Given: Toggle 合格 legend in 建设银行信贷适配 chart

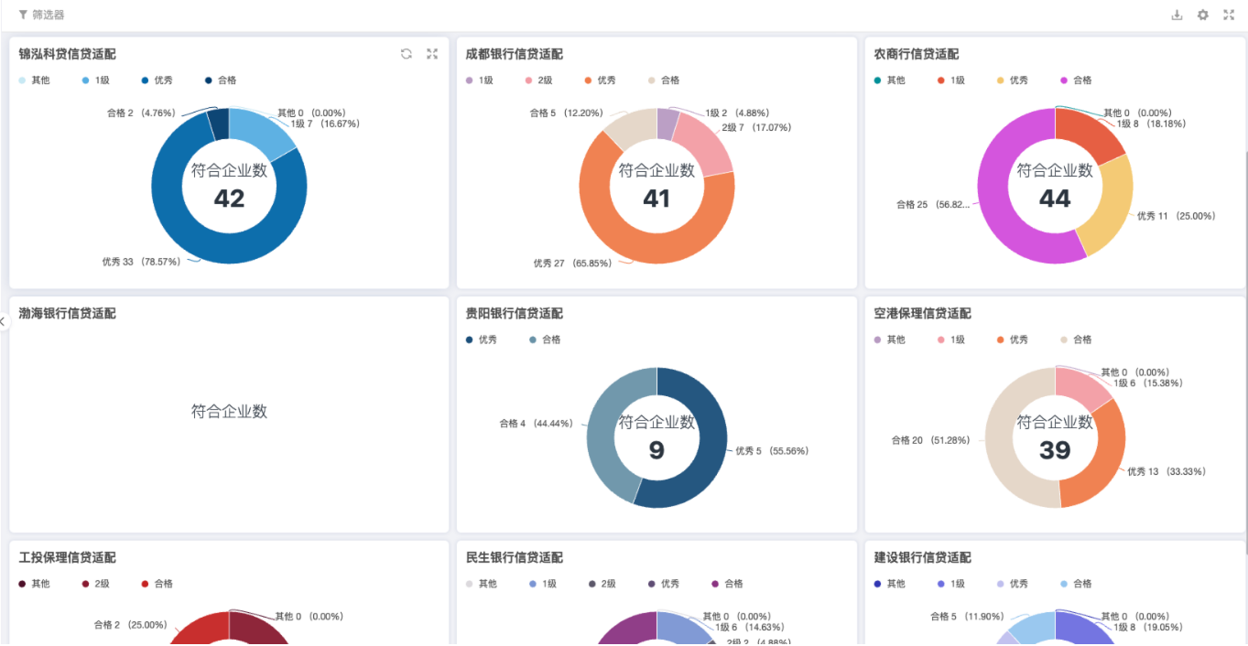Looking at the screenshot, I should (x=1076, y=584).
